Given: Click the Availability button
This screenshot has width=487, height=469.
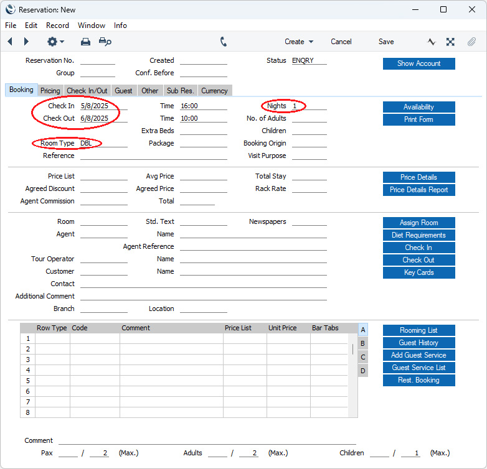Looking at the screenshot, I should tap(418, 107).
